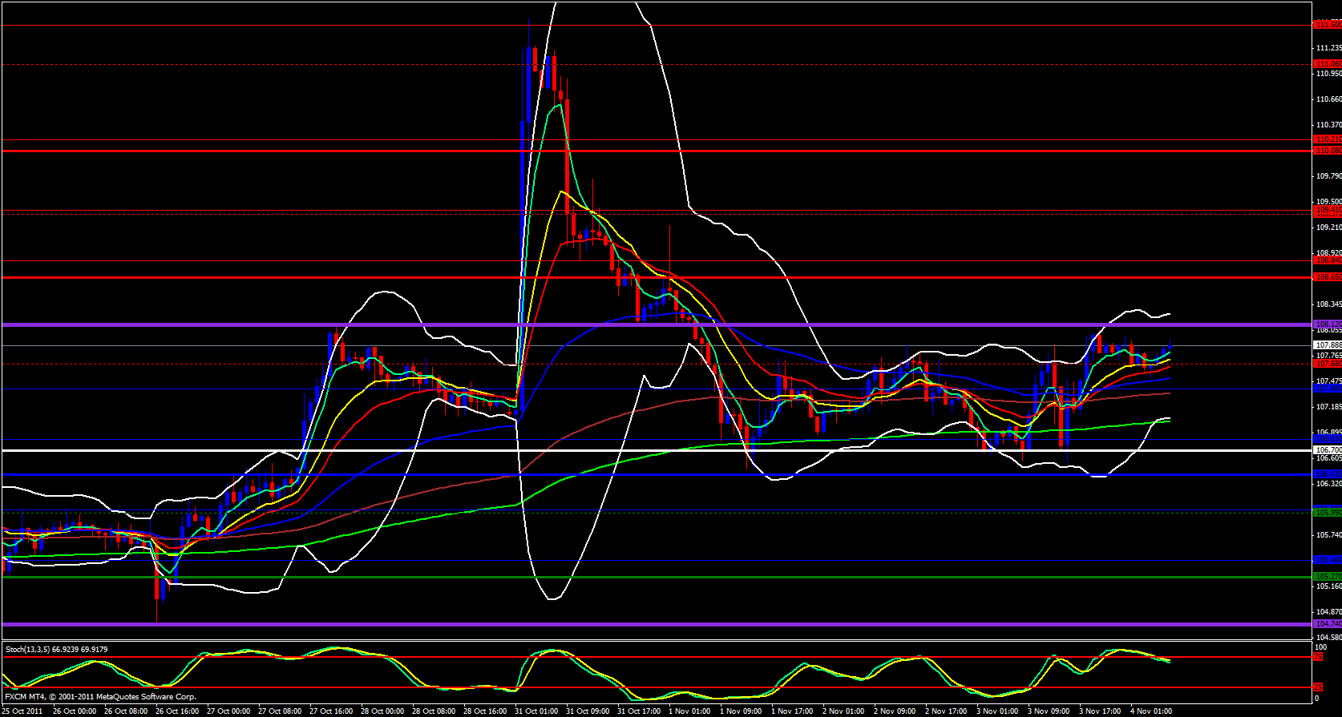
Task: Click the stochastic 25 level label
Action: [x=1319, y=687]
